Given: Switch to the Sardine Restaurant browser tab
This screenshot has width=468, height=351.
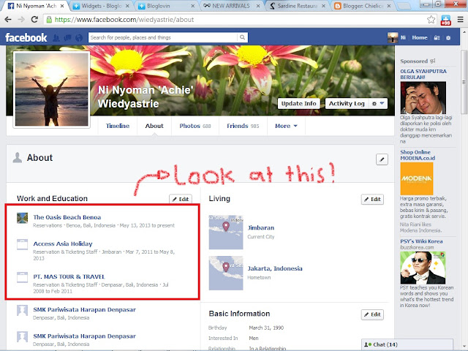Looking at the screenshot, I should (298, 6).
